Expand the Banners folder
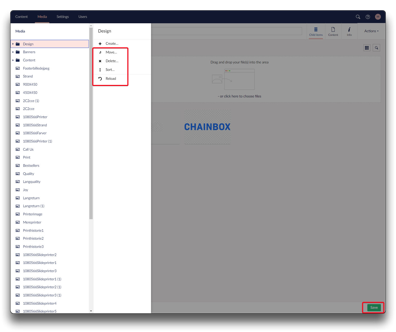 13,52
